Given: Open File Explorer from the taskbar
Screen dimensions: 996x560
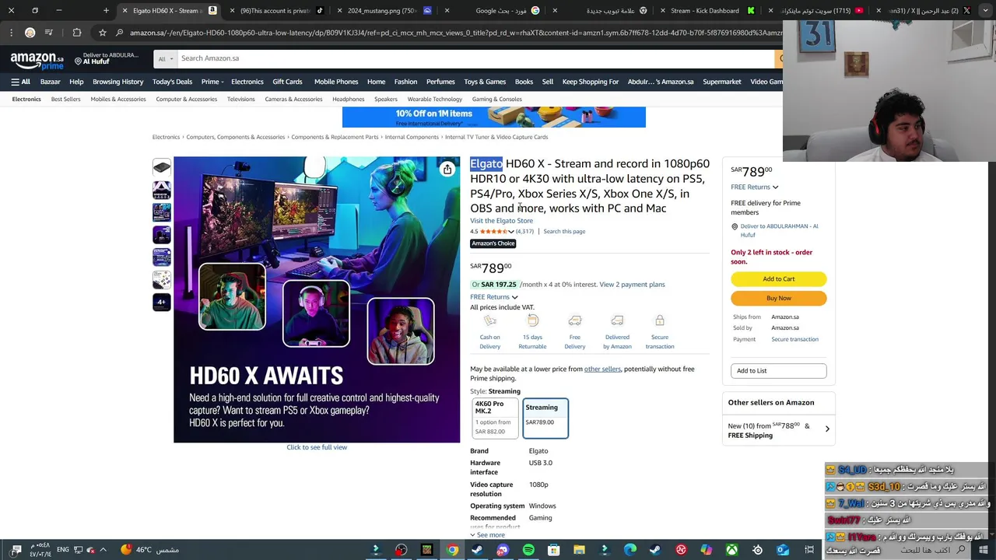Looking at the screenshot, I should (579, 550).
